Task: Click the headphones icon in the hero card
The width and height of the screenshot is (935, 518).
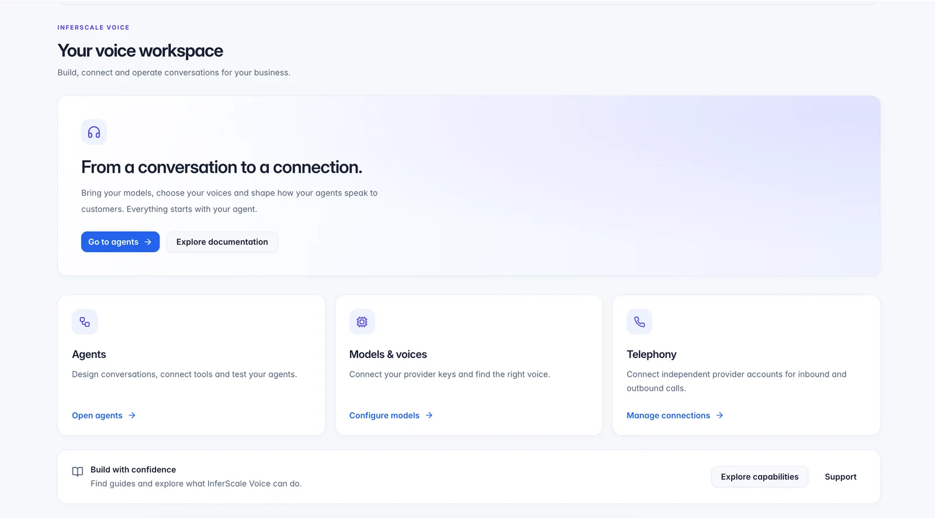Action: coord(93,132)
